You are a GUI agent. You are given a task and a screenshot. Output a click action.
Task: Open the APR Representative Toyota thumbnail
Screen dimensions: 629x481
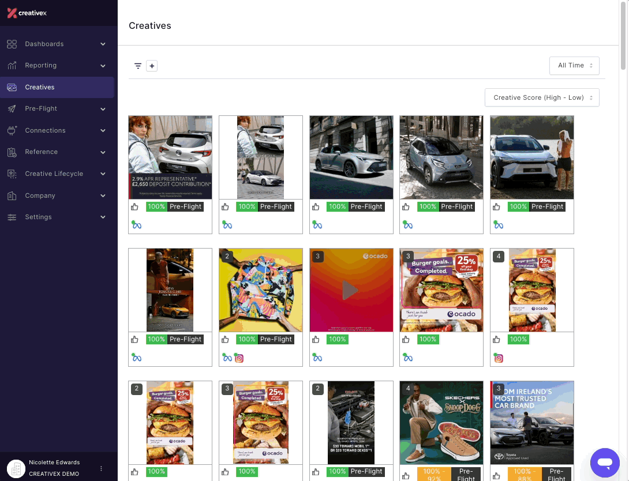tap(170, 157)
